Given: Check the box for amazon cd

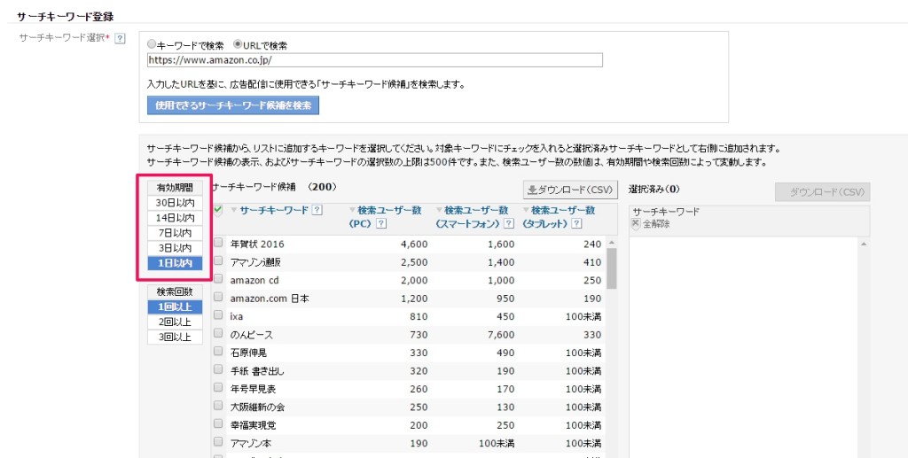Looking at the screenshot, I should point(218,279).
